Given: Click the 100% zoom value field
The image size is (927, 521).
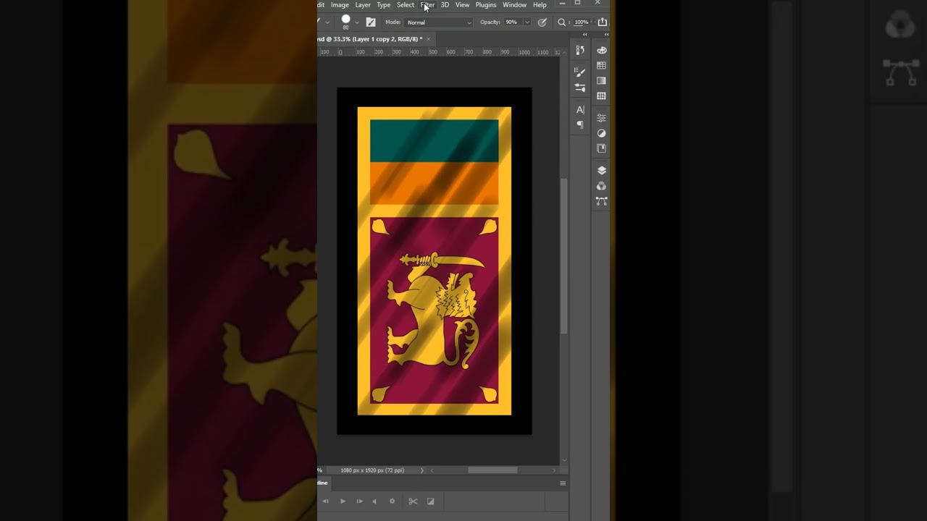Looking at the screenshot, I should point(581,22).
